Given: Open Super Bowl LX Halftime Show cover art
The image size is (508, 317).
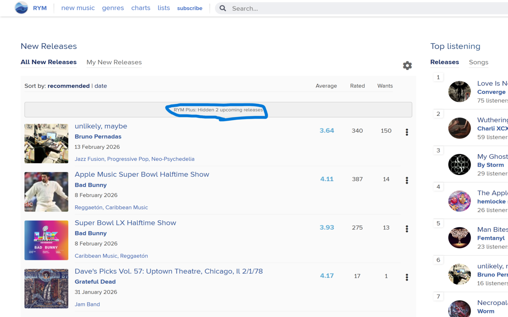Looking at the screenshot, I should tap(46, 240).
